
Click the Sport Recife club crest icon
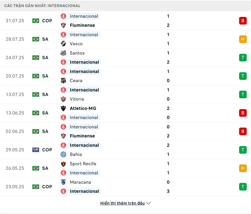(x=63, y=164)
